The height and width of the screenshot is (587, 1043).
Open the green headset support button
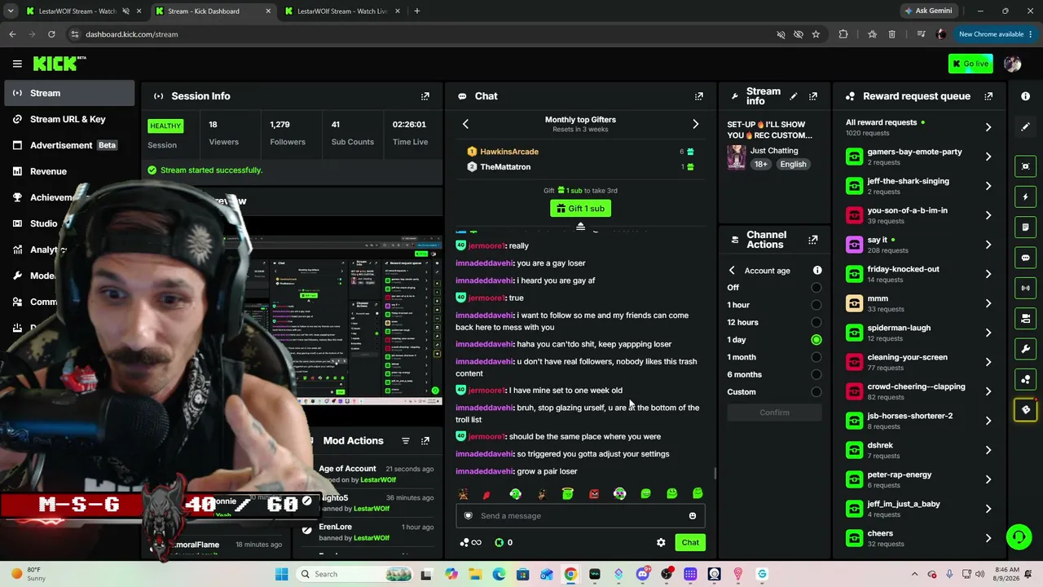click(x=1019, y=536)
